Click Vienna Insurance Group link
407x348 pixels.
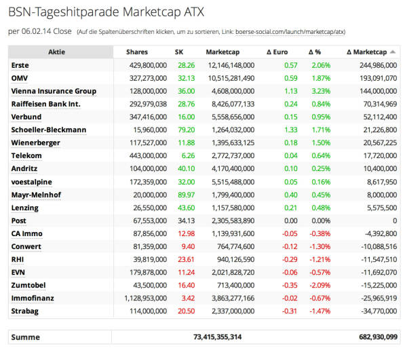click(x=54, y=91)
